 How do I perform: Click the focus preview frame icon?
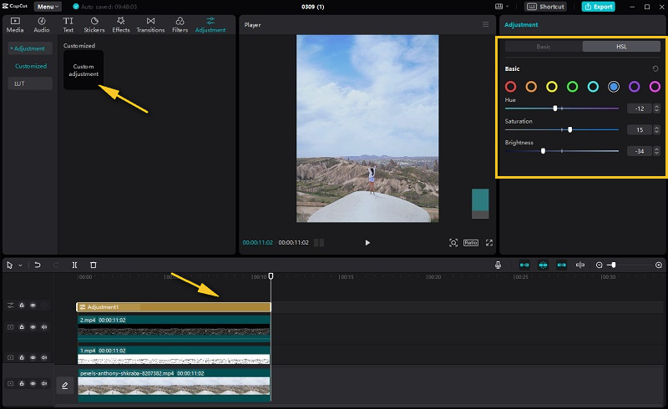point(453,243)
